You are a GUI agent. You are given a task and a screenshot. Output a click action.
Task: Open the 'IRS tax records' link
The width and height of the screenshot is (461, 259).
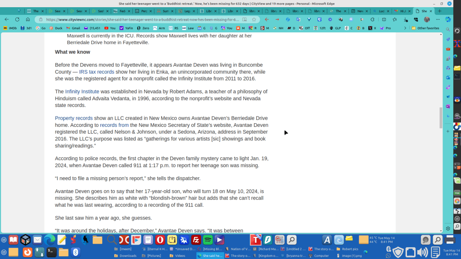click(x=96, y=72)
